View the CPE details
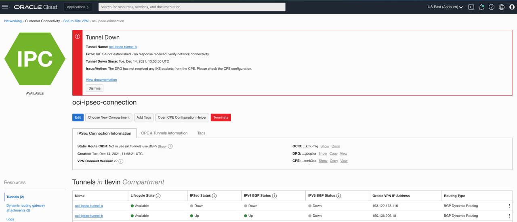 click(344, 161)
